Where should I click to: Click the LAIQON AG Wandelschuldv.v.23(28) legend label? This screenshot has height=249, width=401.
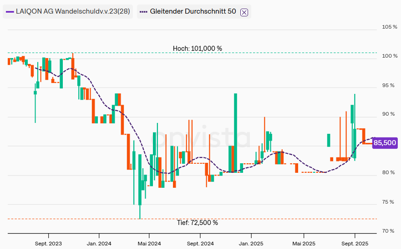[72, 11]
